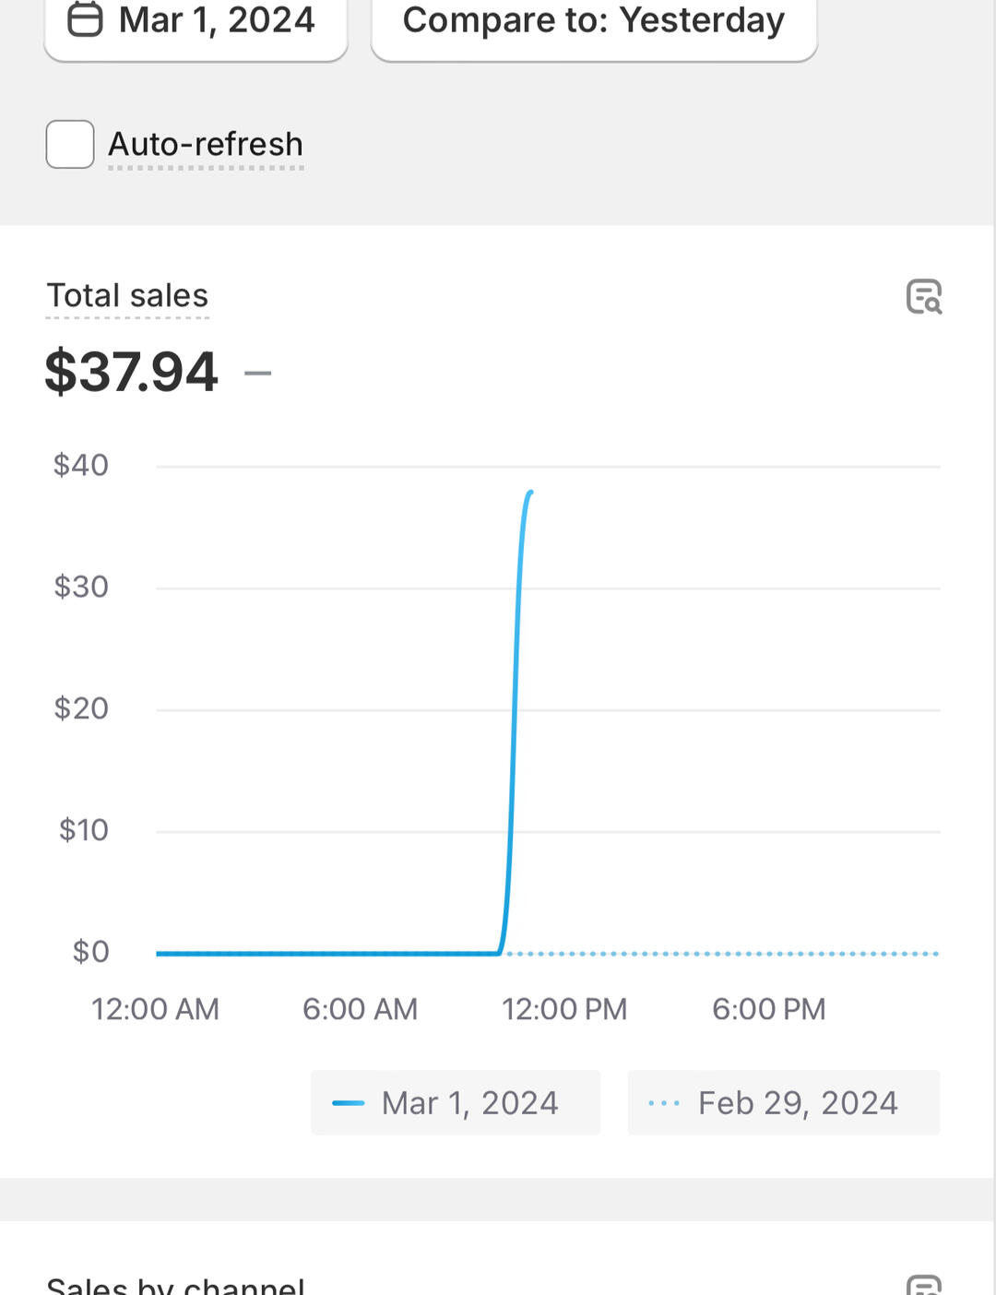Click the 6:00 AM axis label
The width and height of the screenshot is (996, 1295).
click(x=360, y=1009)
